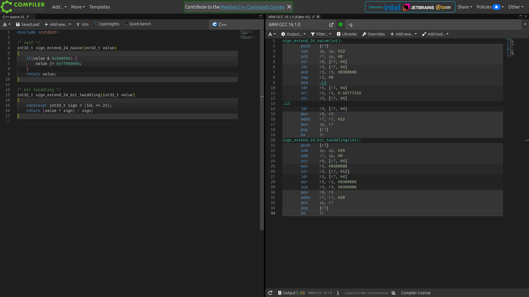Click the Intel sponsor logo
Viewport: 529px width, 297px height.
click(392, 7)
